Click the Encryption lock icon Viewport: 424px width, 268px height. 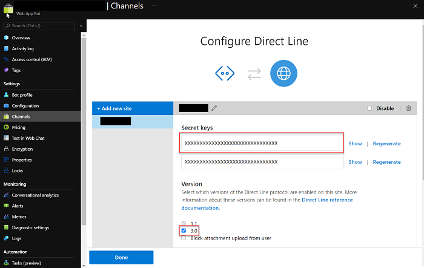click(x=6, y=149)
